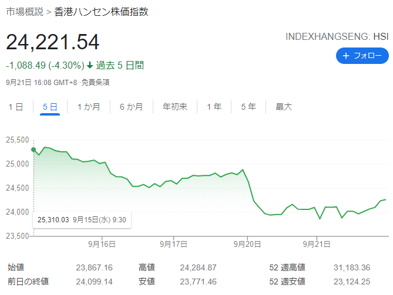Click the 24,221.54 index price
Image resolution: width=393 pixels, height=295 pixels.
(x=53, y=42)
